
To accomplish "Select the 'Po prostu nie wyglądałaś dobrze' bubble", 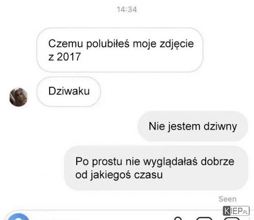I will pyautogui.click(x=156, y=168).
